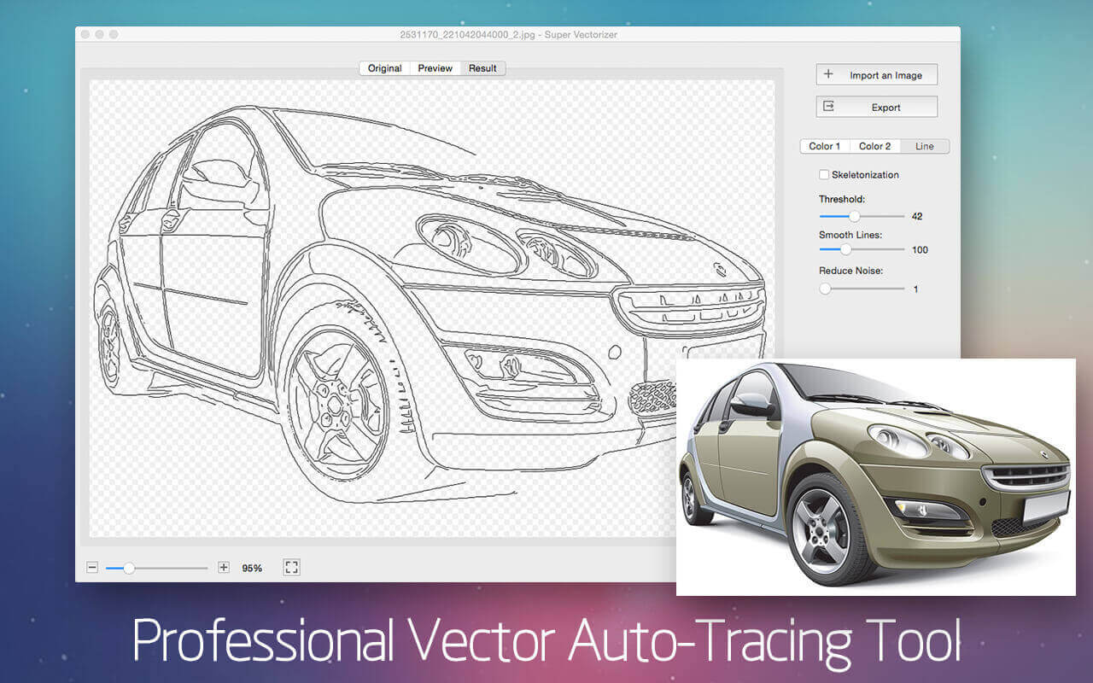Switch to the Original tab
The image size is (1093, 683).
(x=384, y=68)
